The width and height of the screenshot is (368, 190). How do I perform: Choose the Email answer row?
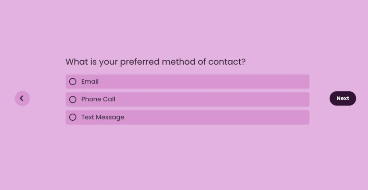coord(187,82)
